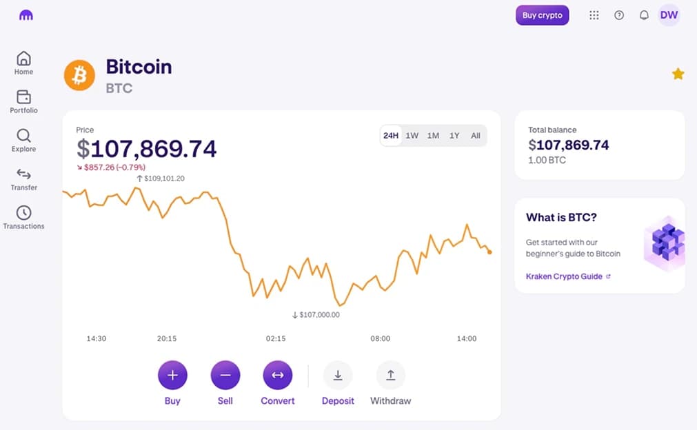Open Explore using the magnifier icon
697x430 pixels.
click(x=23, y=136)
